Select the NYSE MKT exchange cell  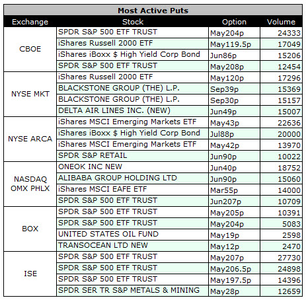30,94
